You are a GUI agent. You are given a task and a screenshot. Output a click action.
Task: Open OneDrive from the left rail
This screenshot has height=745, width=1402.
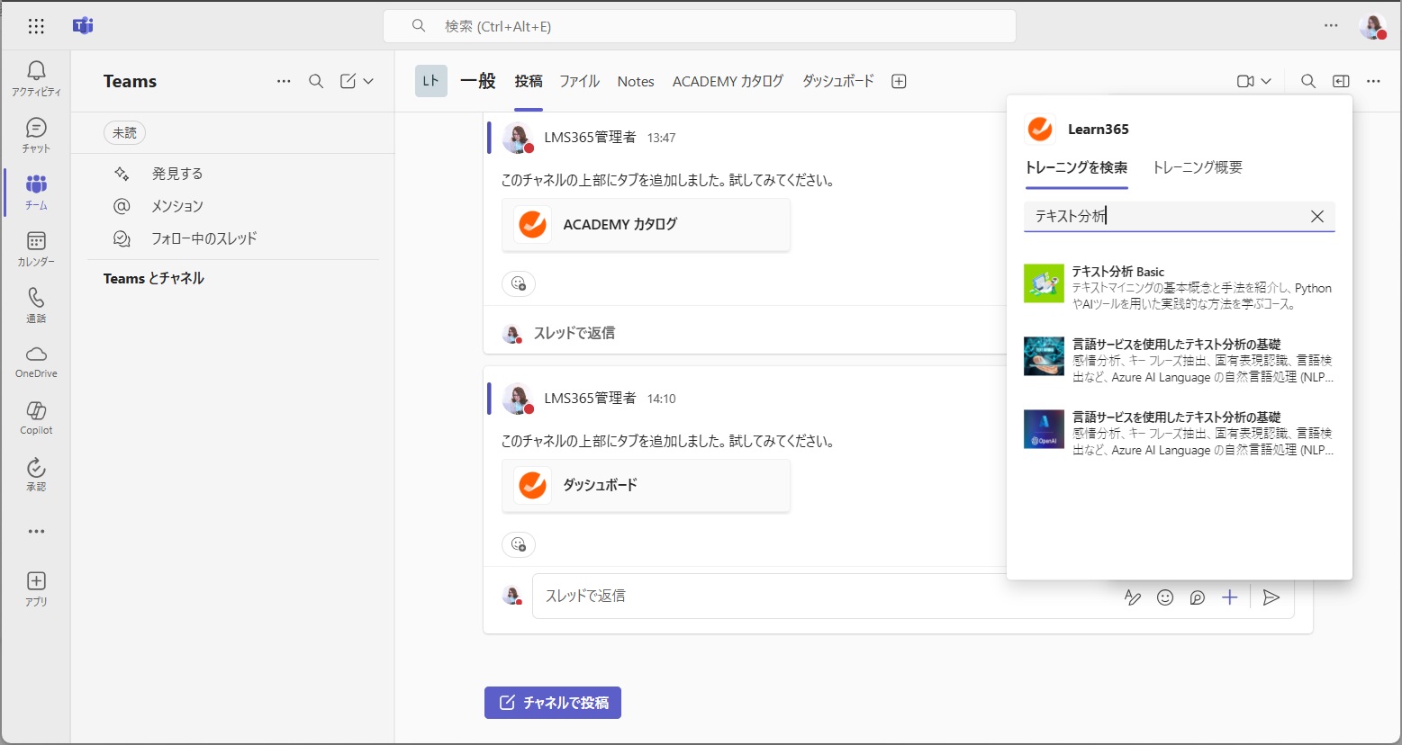[x=36, y=361]
